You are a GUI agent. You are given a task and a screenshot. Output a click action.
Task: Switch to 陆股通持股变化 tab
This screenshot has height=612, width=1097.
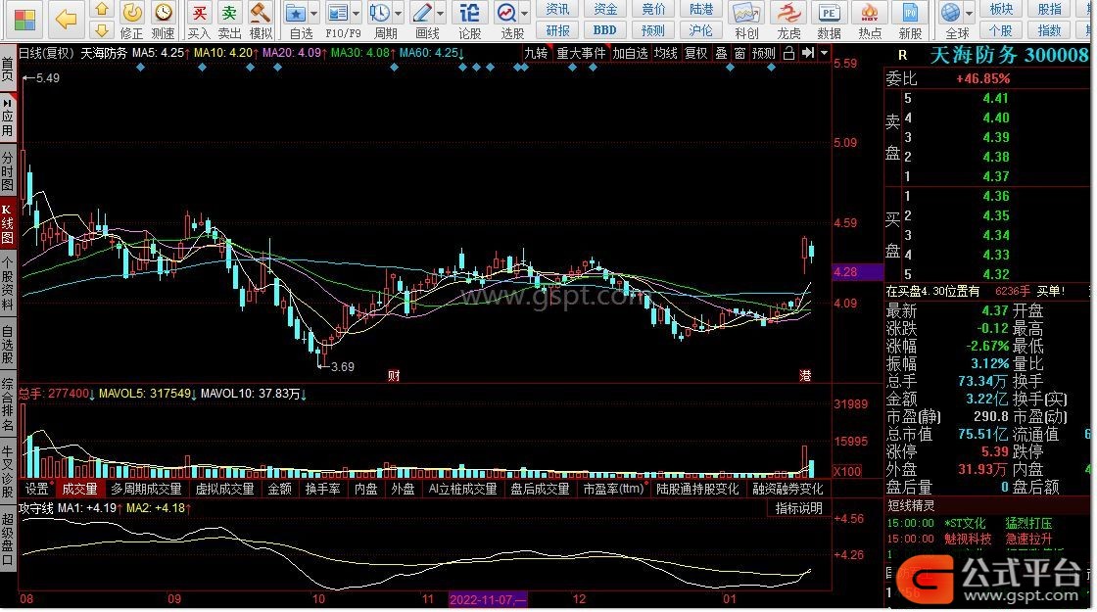click(x=696, y=489)
